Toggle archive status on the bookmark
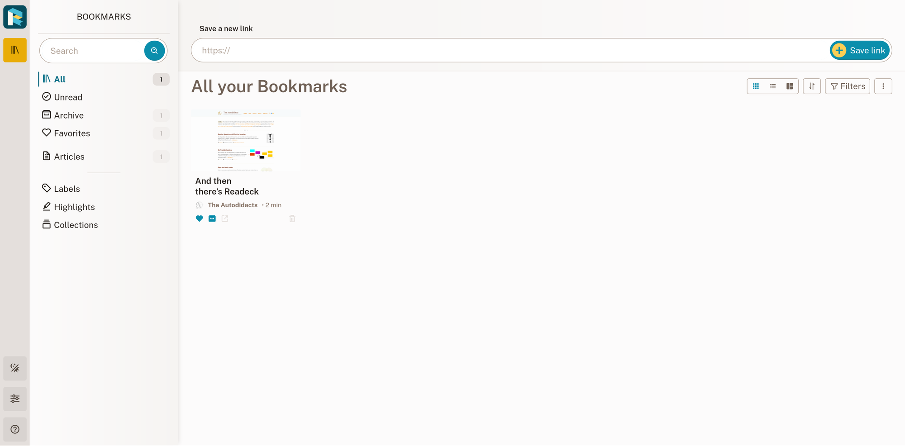The width and height of the screenshot is (905, 446). [212, 218]
